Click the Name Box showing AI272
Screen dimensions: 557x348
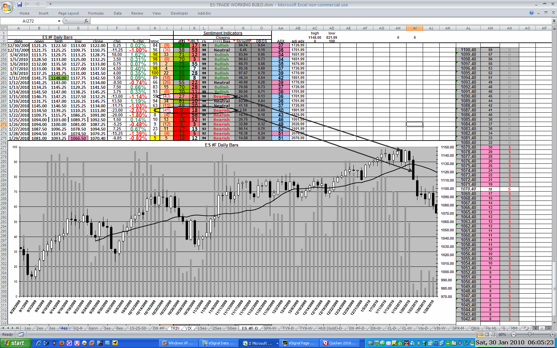pyautogui.click(x=29, y=21)
